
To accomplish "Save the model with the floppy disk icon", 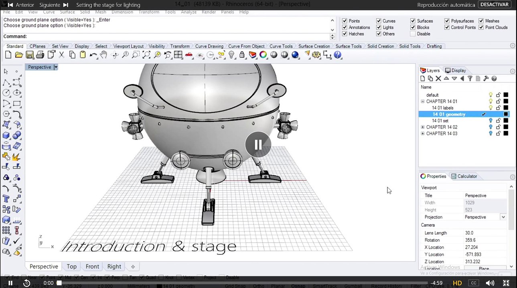I will coord(30,55).
